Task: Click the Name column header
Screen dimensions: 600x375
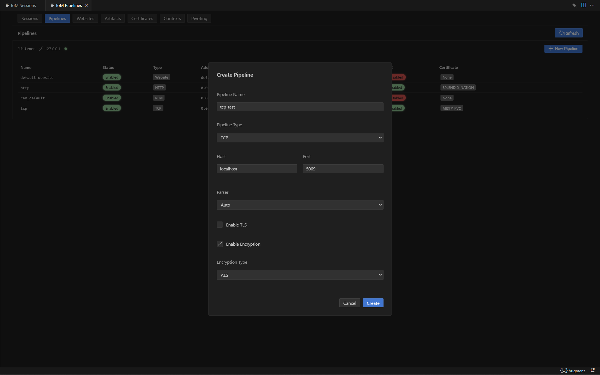Action: click(26, 67)
